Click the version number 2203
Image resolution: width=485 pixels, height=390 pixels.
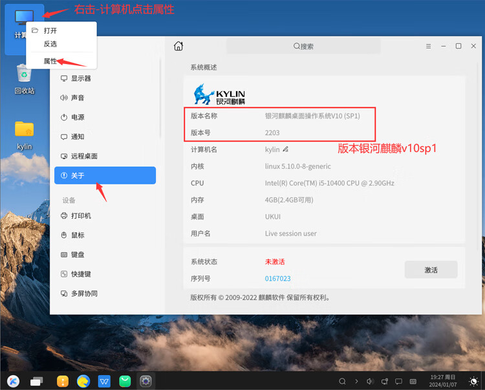pyautogui.click(x=272, y=133)
